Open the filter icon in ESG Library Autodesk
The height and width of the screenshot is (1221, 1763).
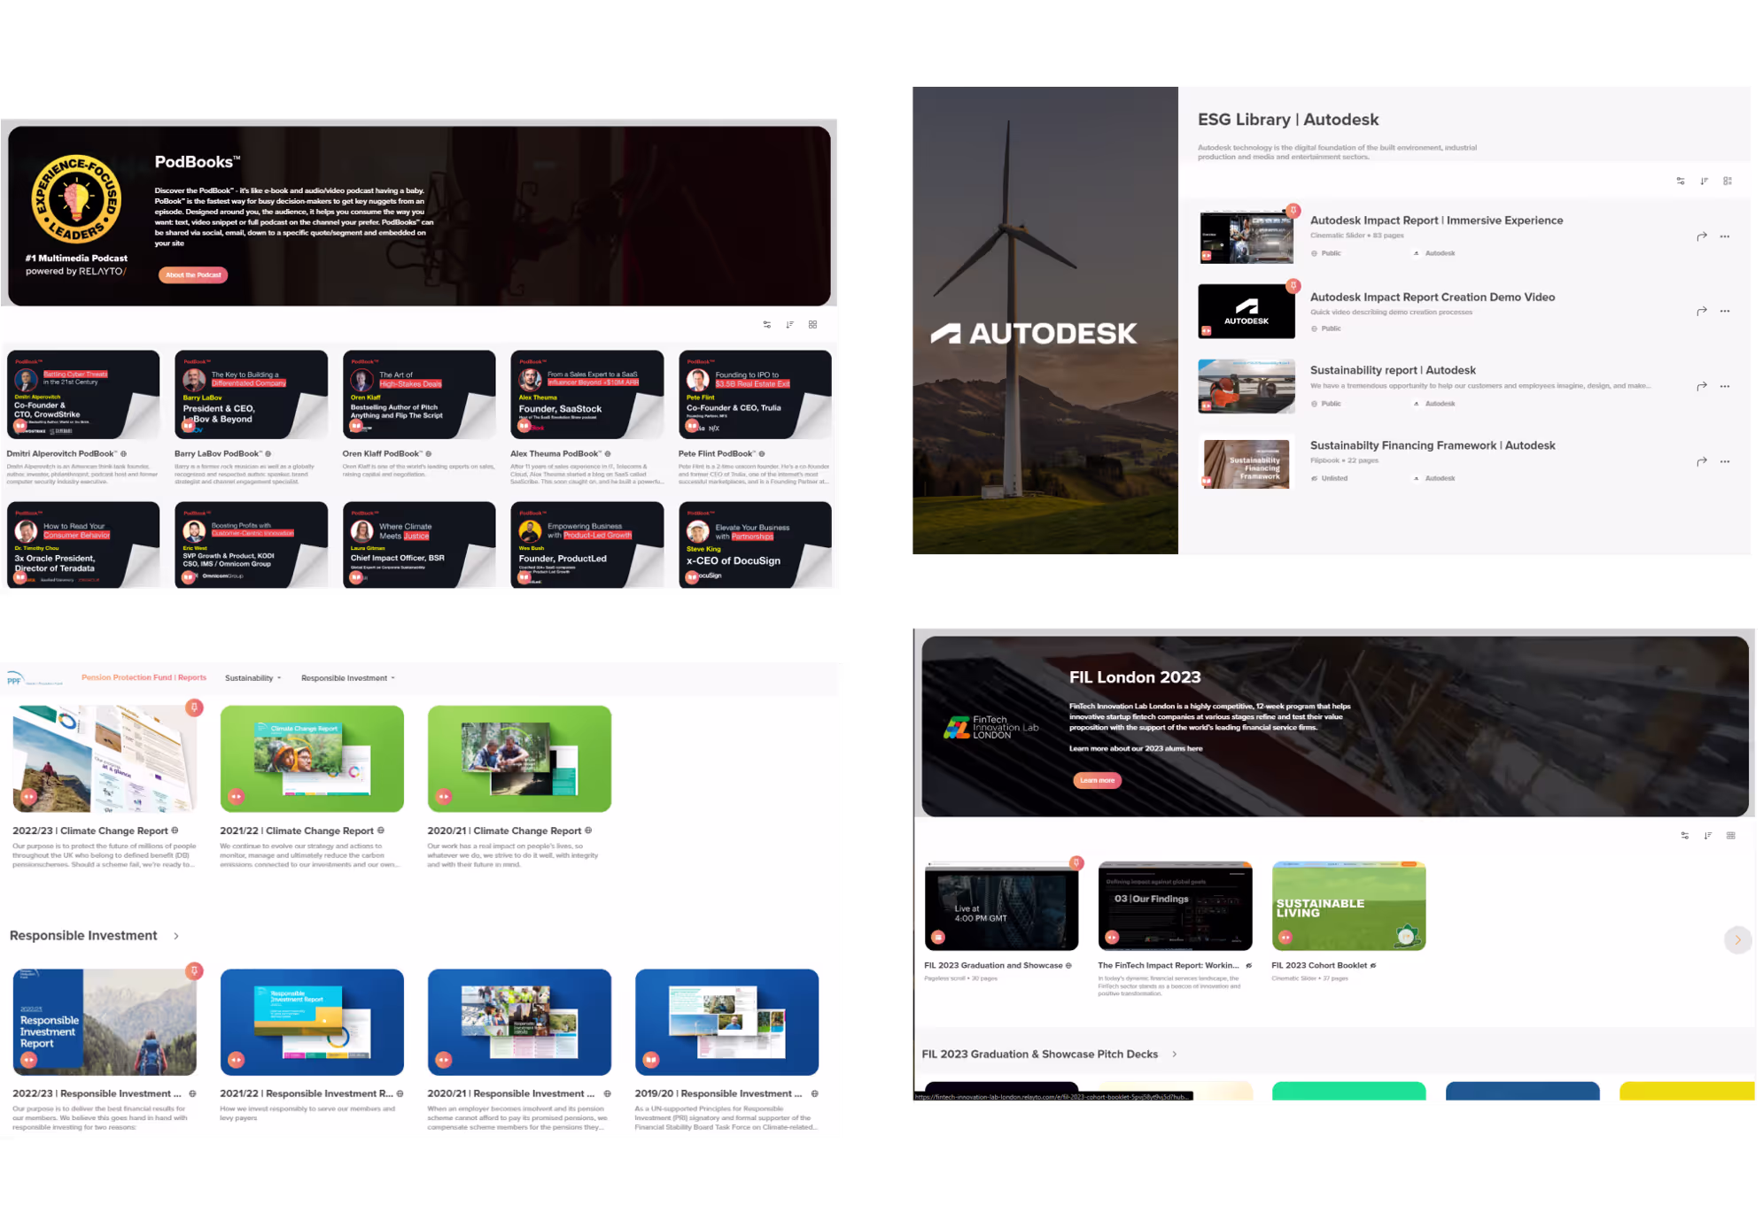click(x=1681, y=182)
